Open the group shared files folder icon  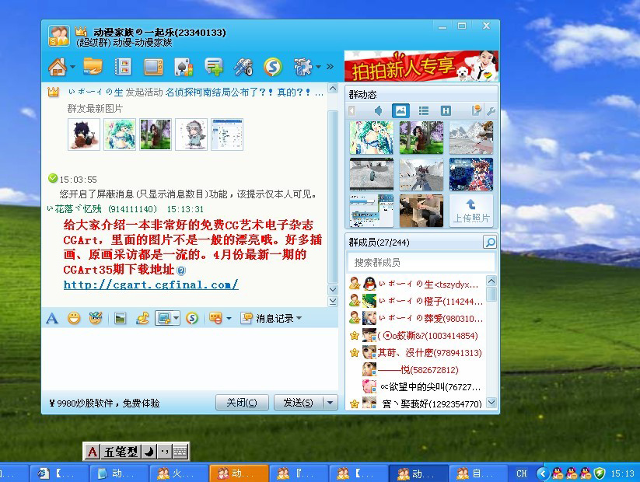(93, 68)
